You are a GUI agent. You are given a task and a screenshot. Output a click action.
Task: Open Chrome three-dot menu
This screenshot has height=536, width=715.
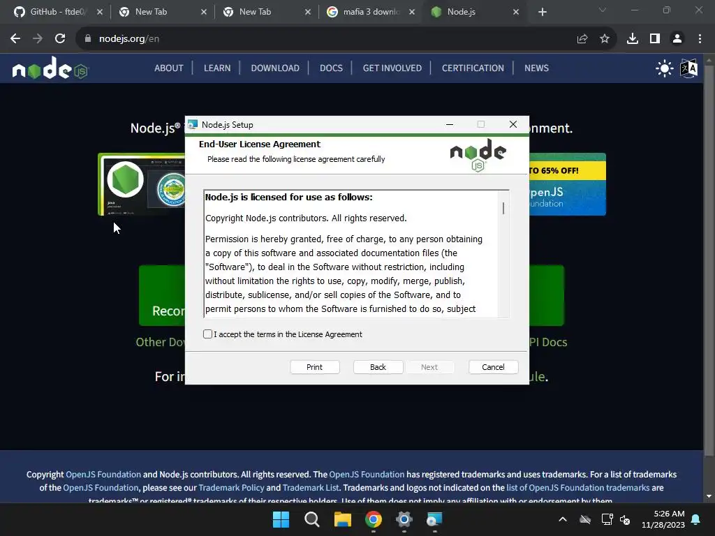coord(700,39)
